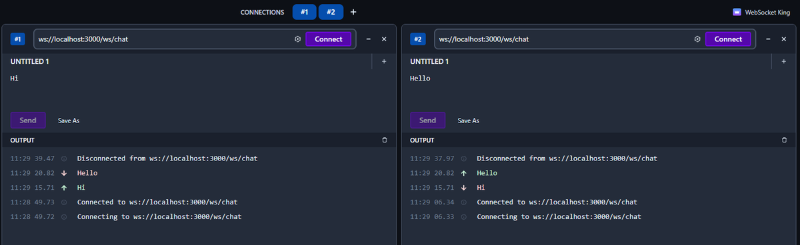Connect in panel #1
The width and height of the screenshot is (800, 245).
click(x=329, y=39)
